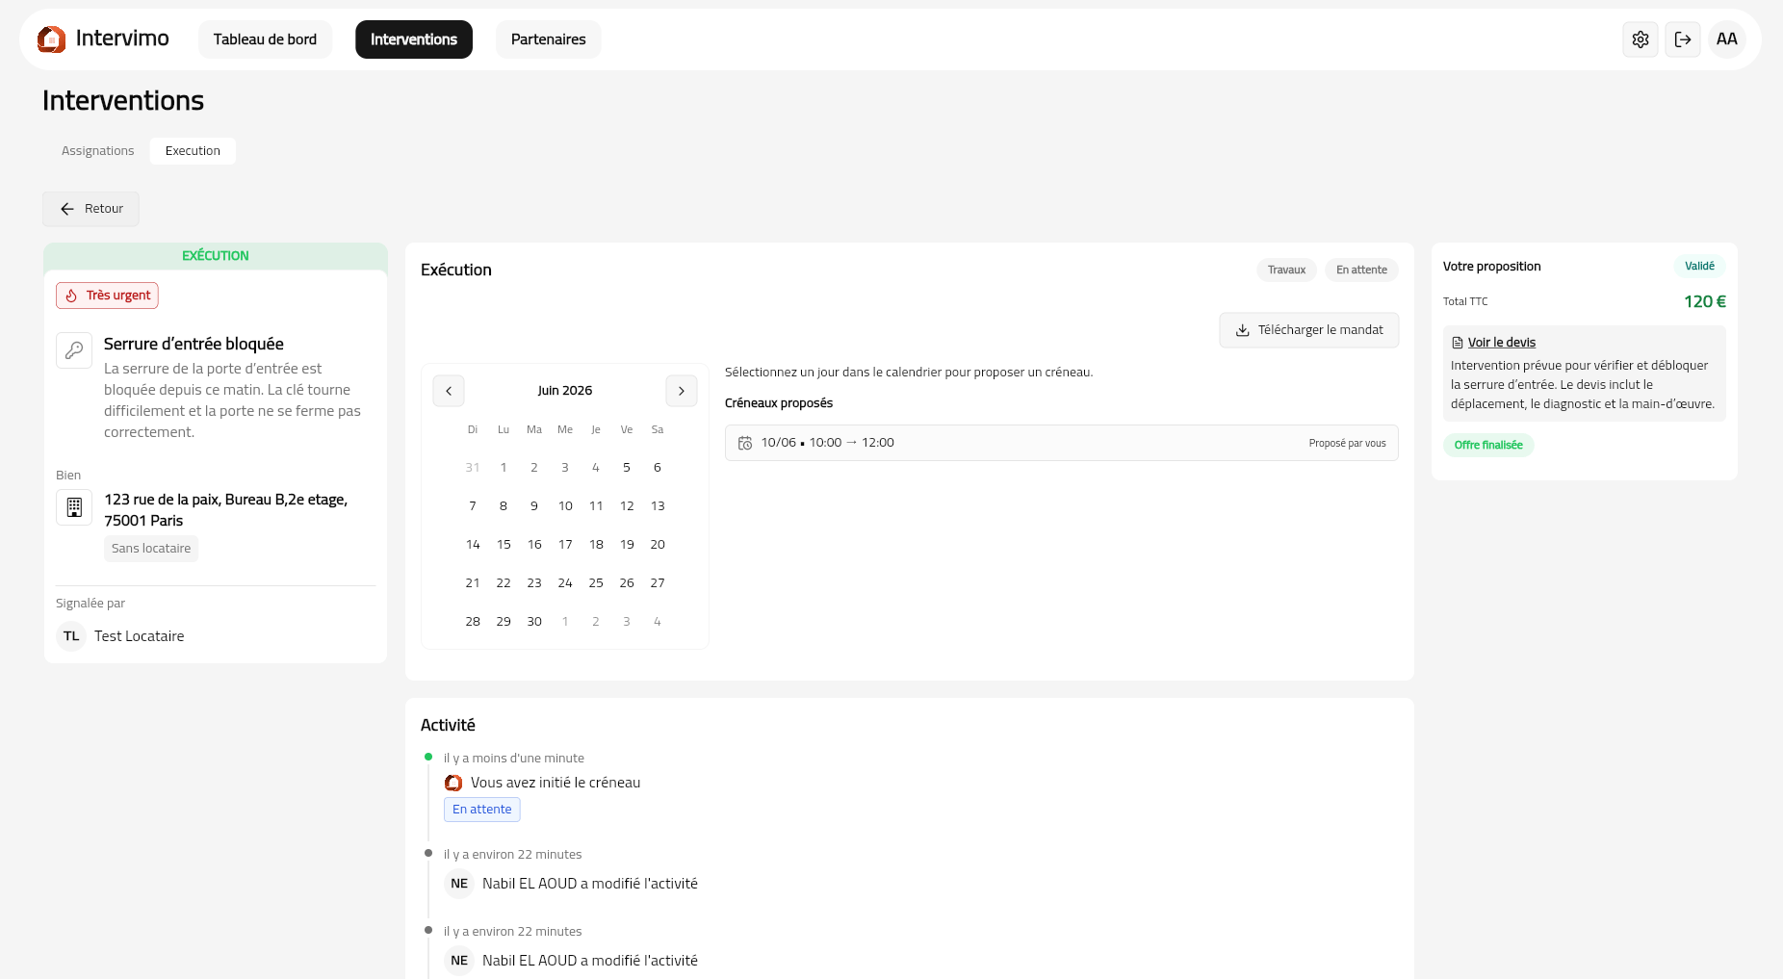The image size is (1783, 979).
Task: Click the address 123 rue de la paix
Action: (225, 510)
